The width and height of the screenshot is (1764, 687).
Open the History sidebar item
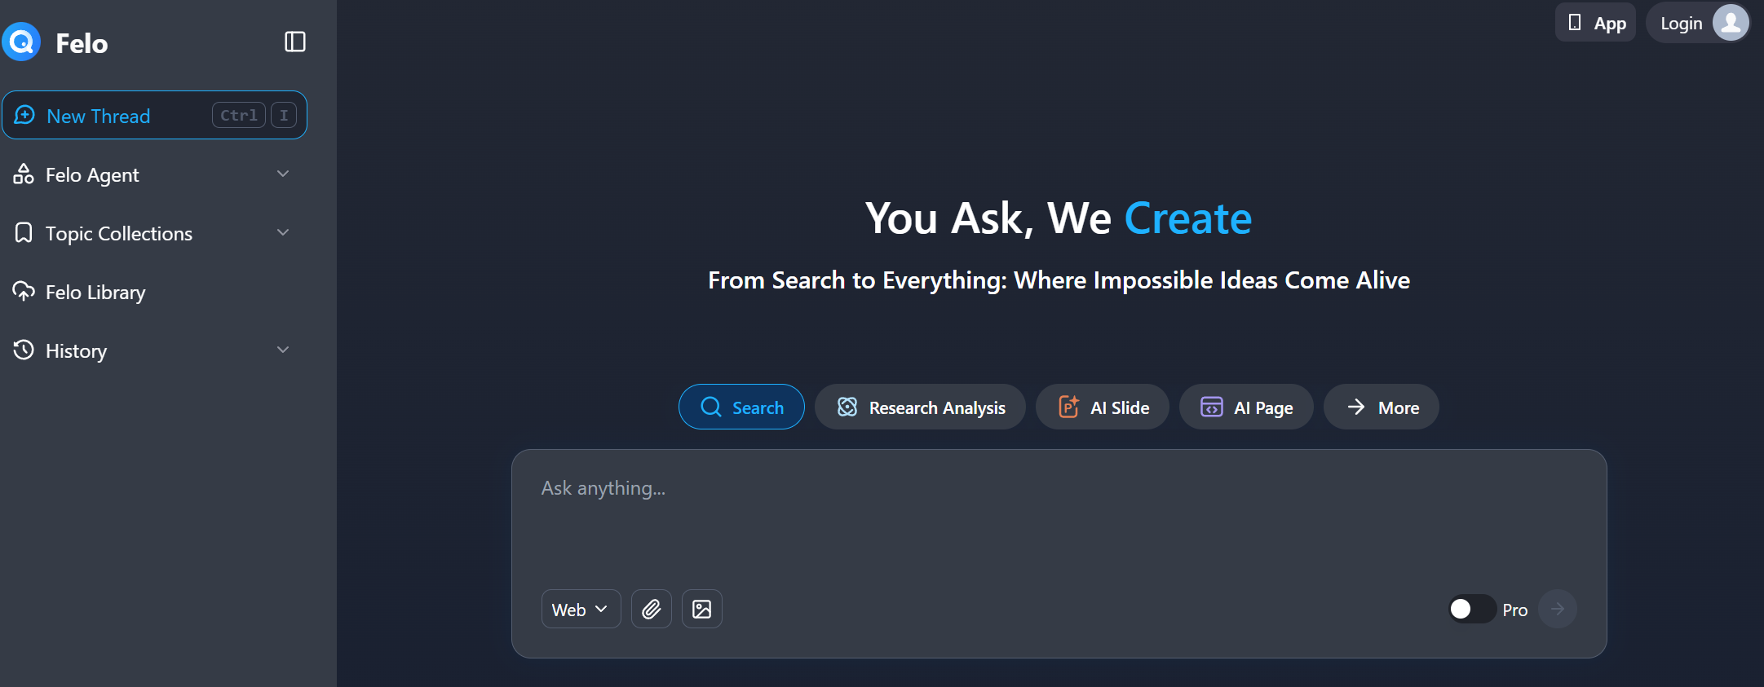click(x=154, y=350)
